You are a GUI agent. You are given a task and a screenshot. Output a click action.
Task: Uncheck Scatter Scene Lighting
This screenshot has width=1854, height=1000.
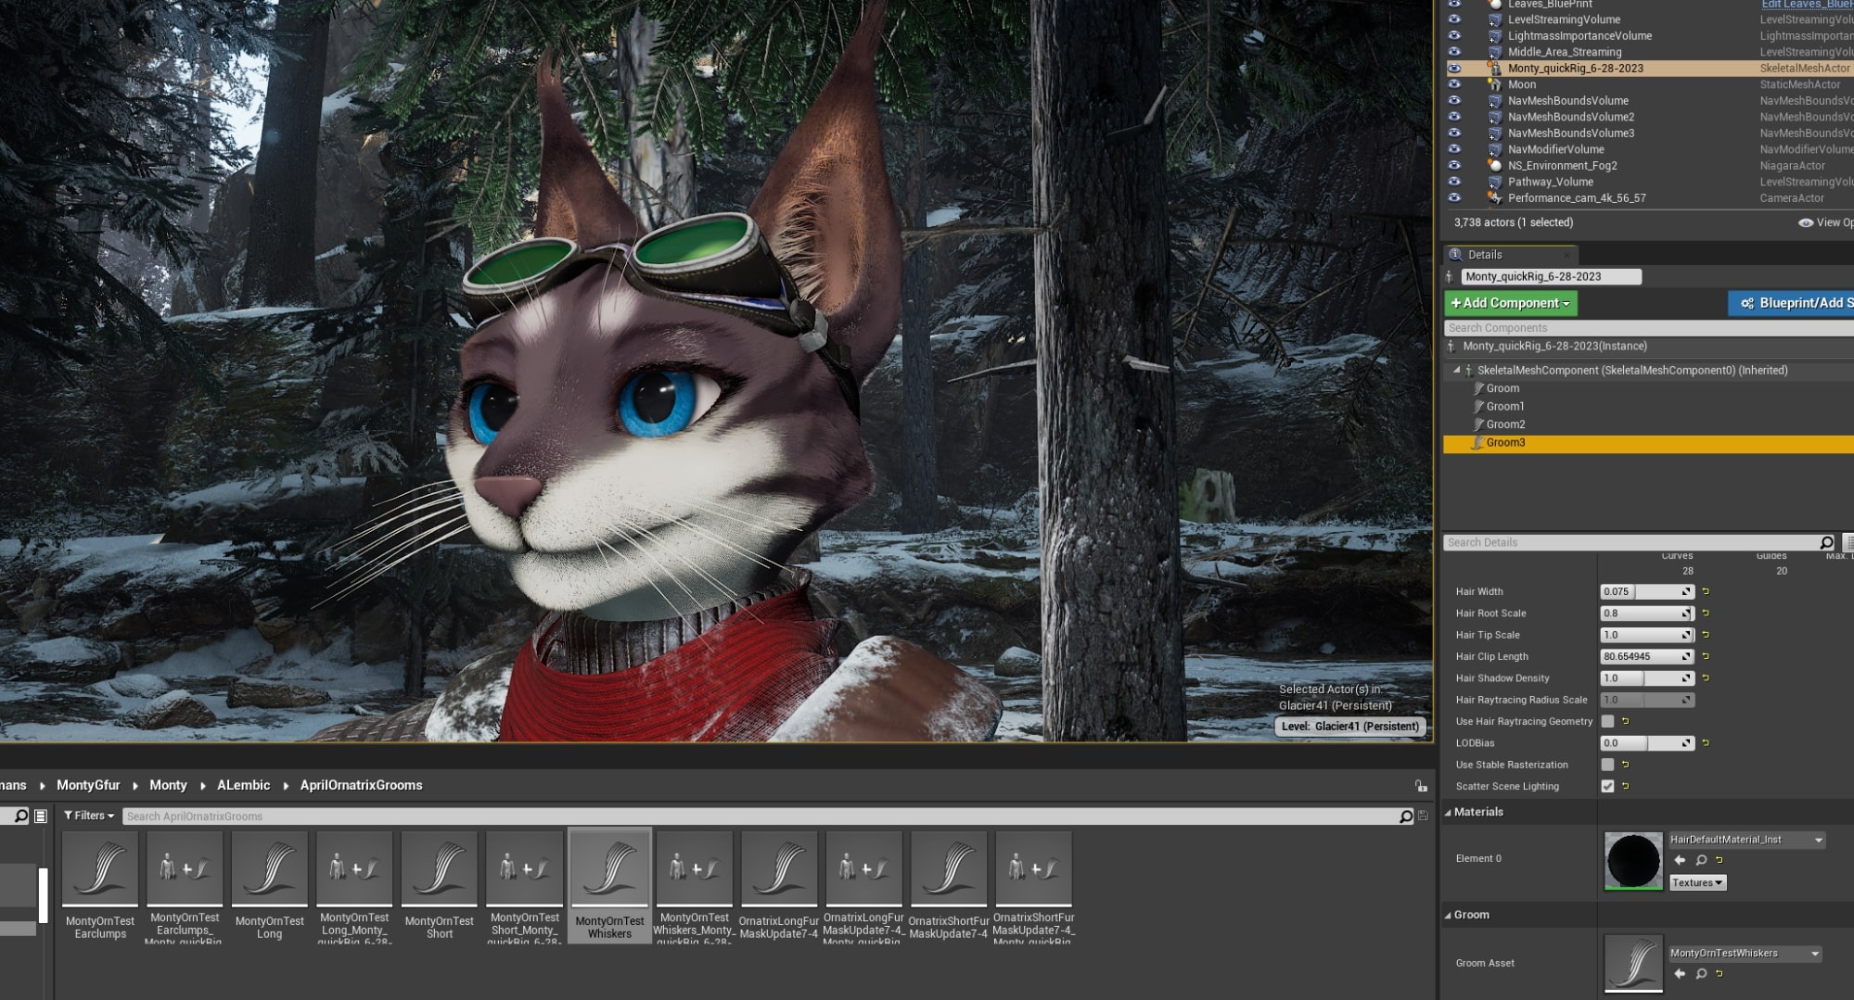(x=1608, y=786)
